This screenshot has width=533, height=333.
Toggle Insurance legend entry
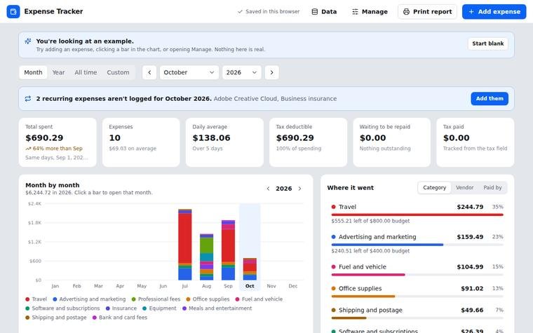(x=121, y=308)
